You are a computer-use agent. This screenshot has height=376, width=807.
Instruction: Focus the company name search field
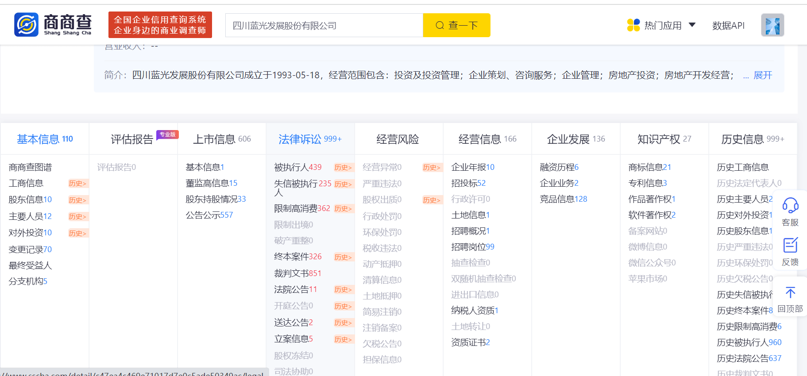pyautogui.click(x=324, y=26)
